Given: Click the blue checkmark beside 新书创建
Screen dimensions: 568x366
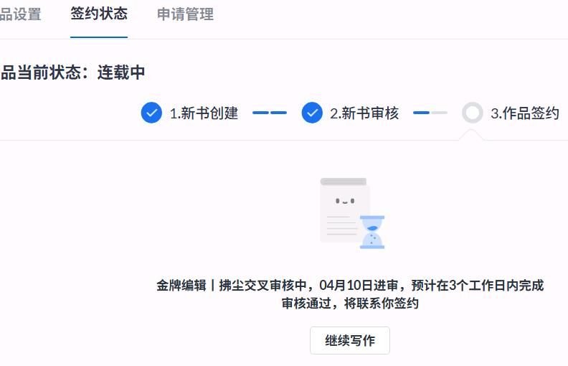Looking at the screenshot, I should pyautogui.click(x=151, y=113).
